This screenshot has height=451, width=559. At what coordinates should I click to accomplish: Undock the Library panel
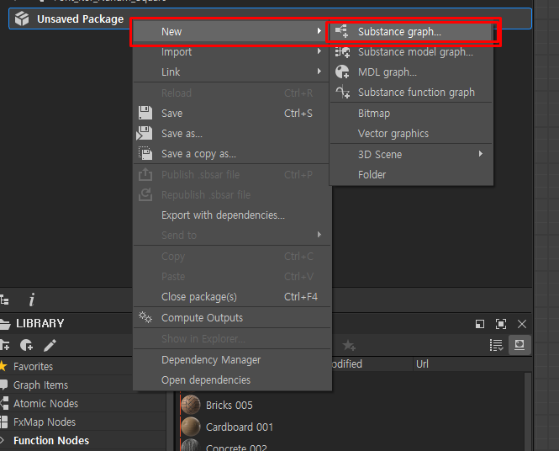click(x=480, y=324)
